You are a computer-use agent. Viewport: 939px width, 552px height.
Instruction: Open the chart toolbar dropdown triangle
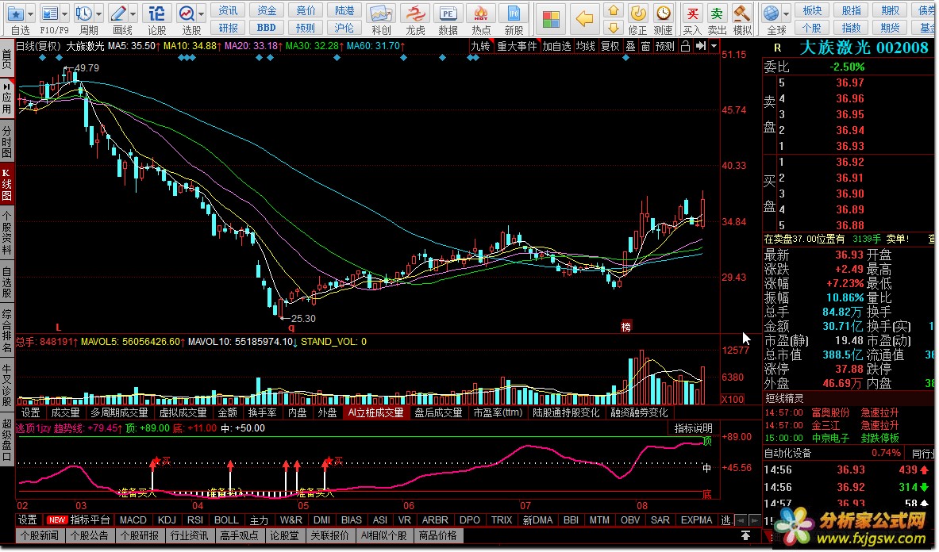pyautogui.click(x=714, y=46)
